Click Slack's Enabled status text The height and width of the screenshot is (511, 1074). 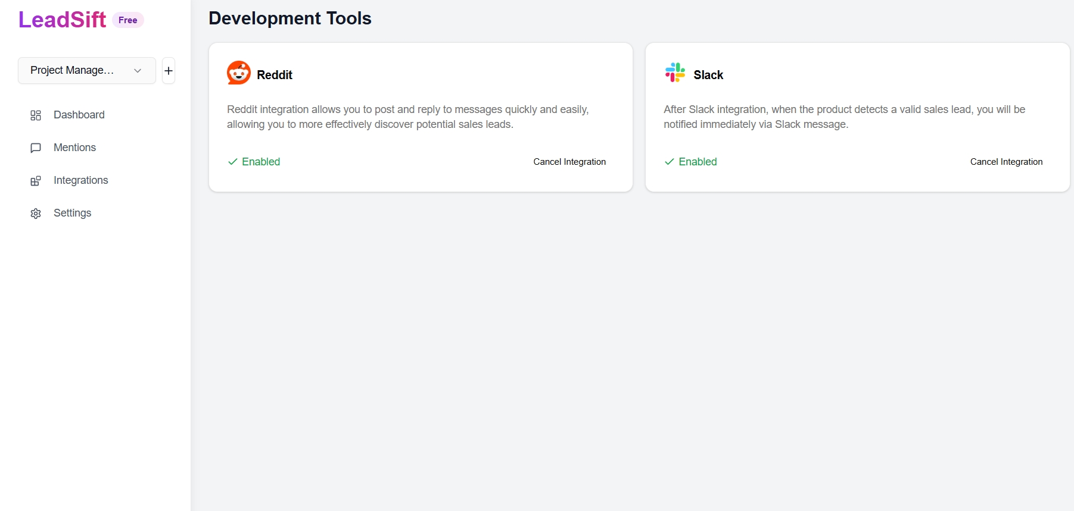click(698, 162)
